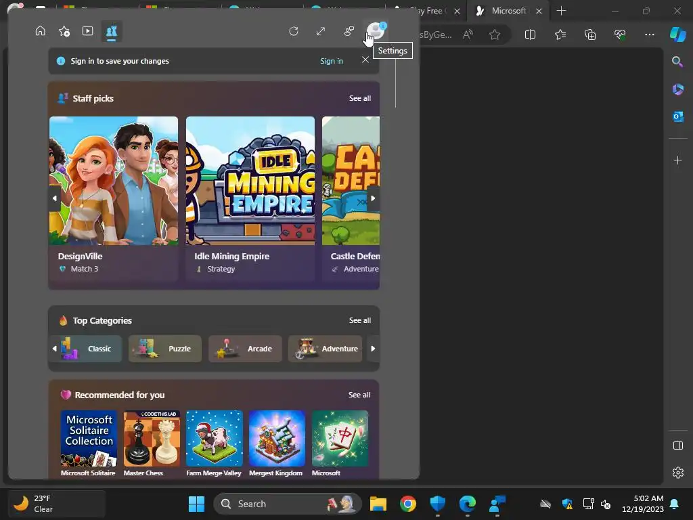Open Microsoft 365 sidebar icon
Viewport: 693px width, 520px height.
click(x=677, y=89)
